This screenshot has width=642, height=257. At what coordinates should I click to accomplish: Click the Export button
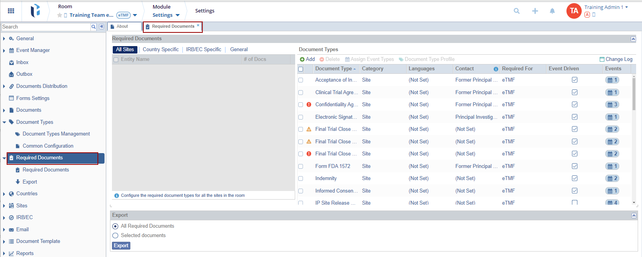tap(121, 246)
